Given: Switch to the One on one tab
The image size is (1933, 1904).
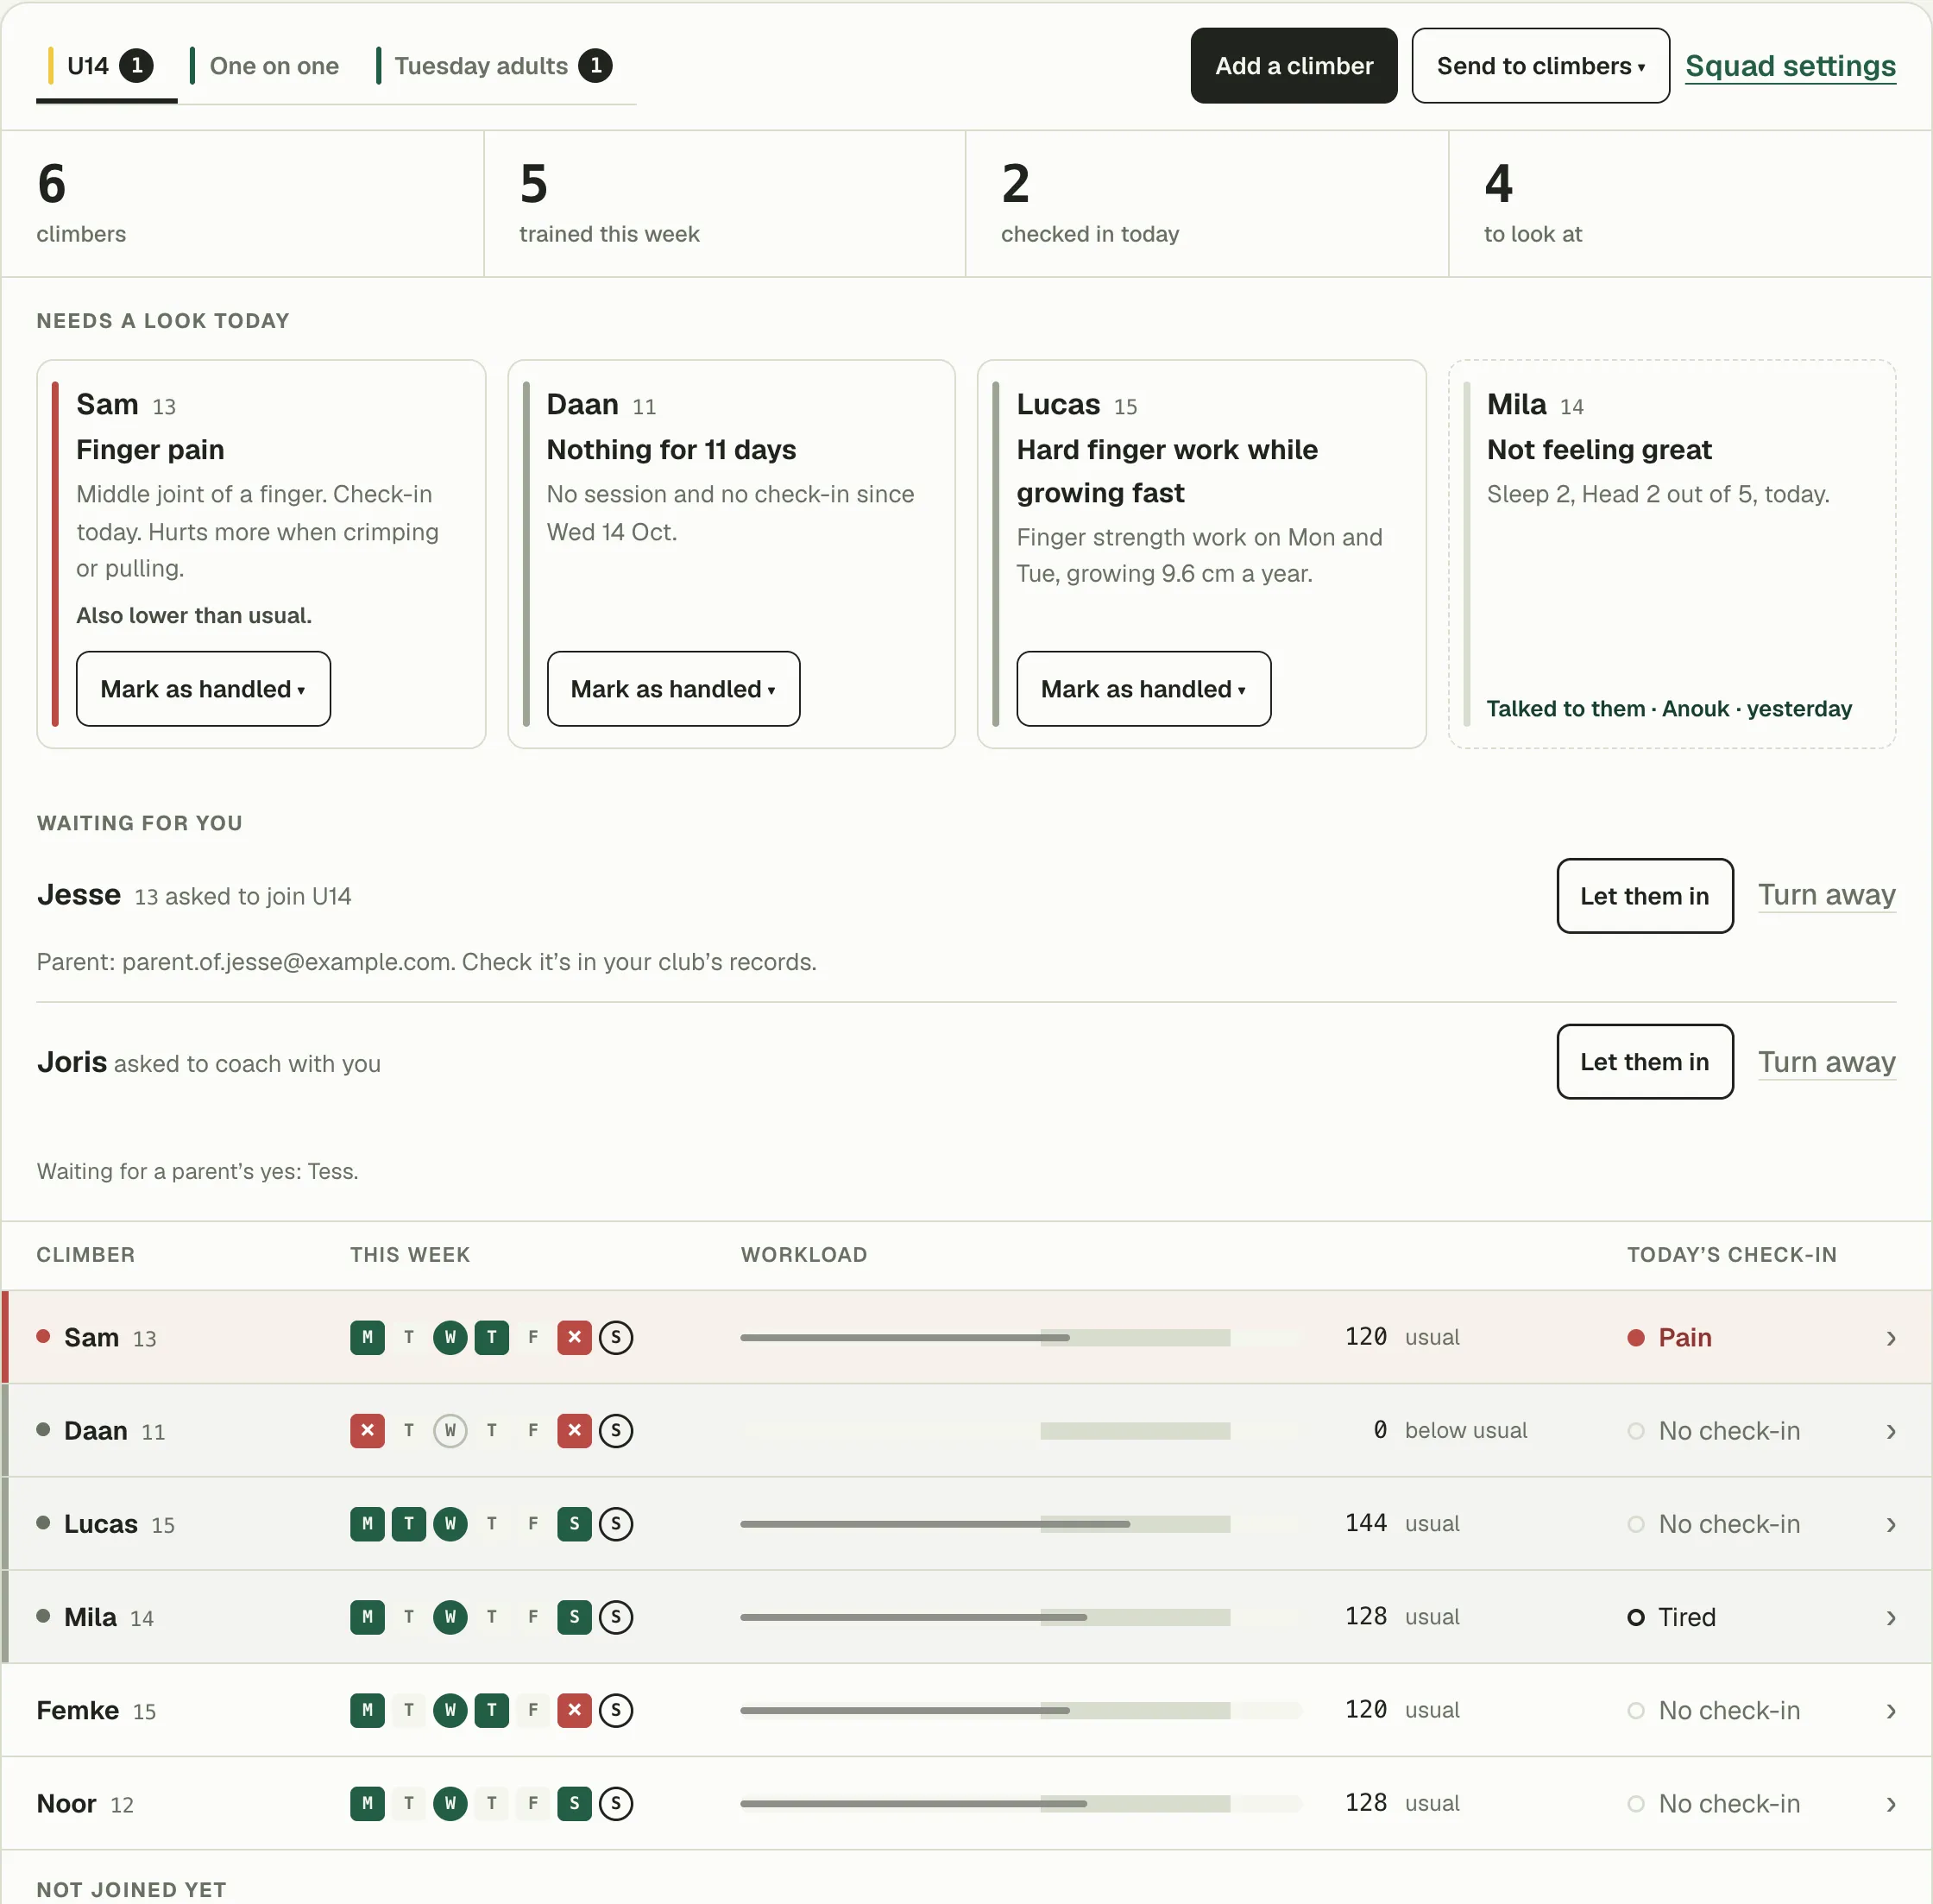Looking at the screenshot, I should pos(265,66).
